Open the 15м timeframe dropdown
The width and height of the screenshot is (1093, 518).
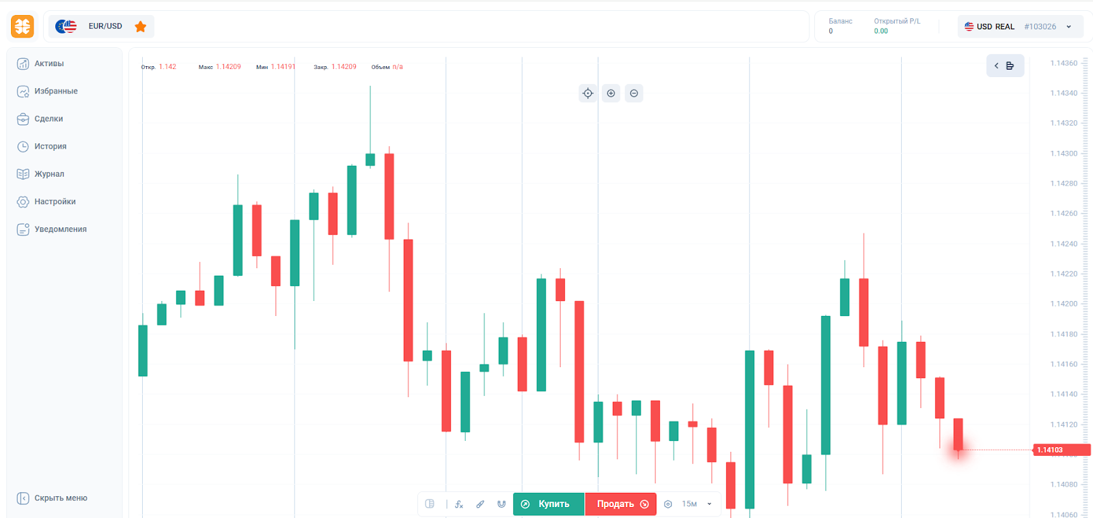697,504
